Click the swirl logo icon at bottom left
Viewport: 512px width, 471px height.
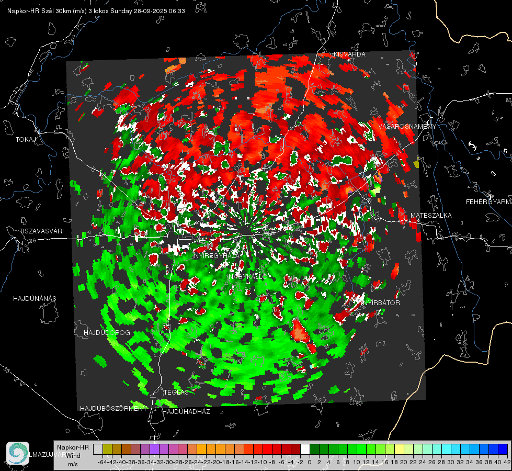pos(18,453)
